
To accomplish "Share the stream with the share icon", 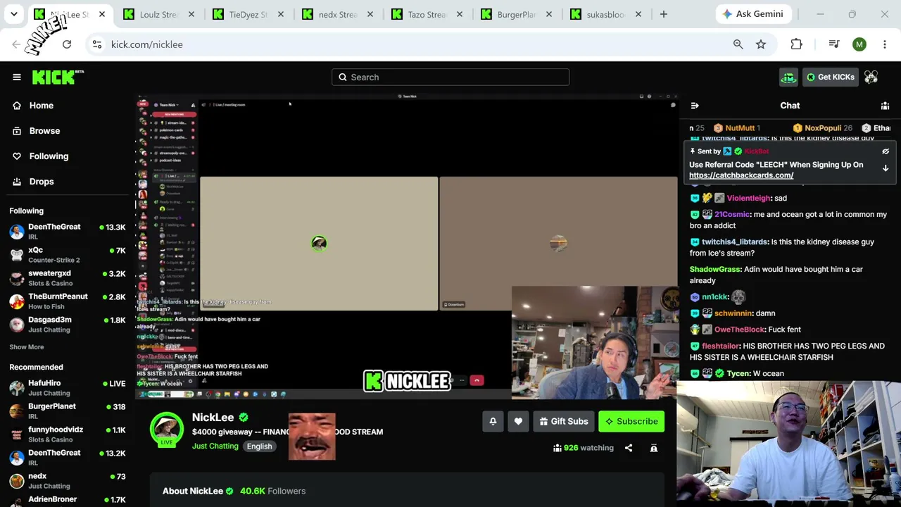I will [629, 448].
